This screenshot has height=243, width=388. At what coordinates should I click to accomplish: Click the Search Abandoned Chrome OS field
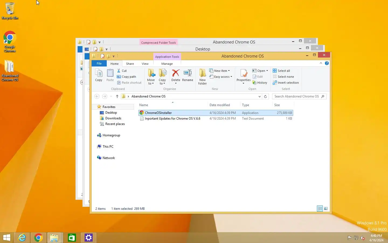pos(299,96)
